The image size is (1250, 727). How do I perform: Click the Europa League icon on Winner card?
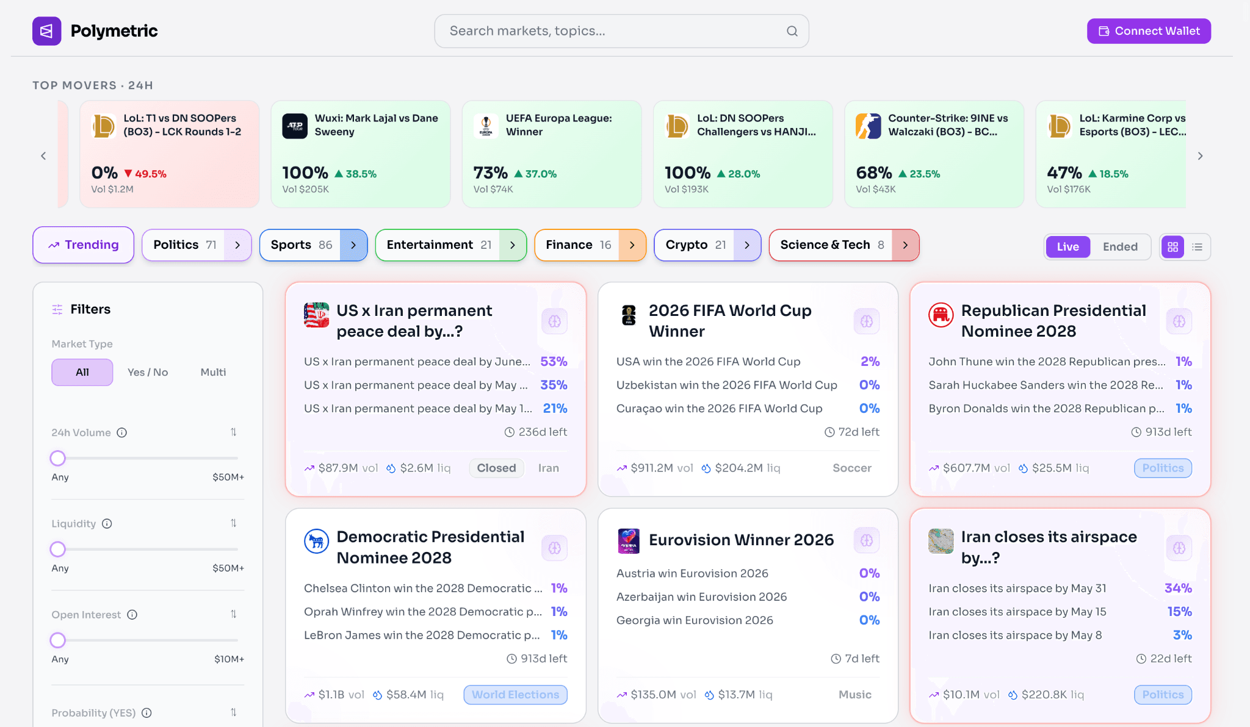click(x=486, y=126)
